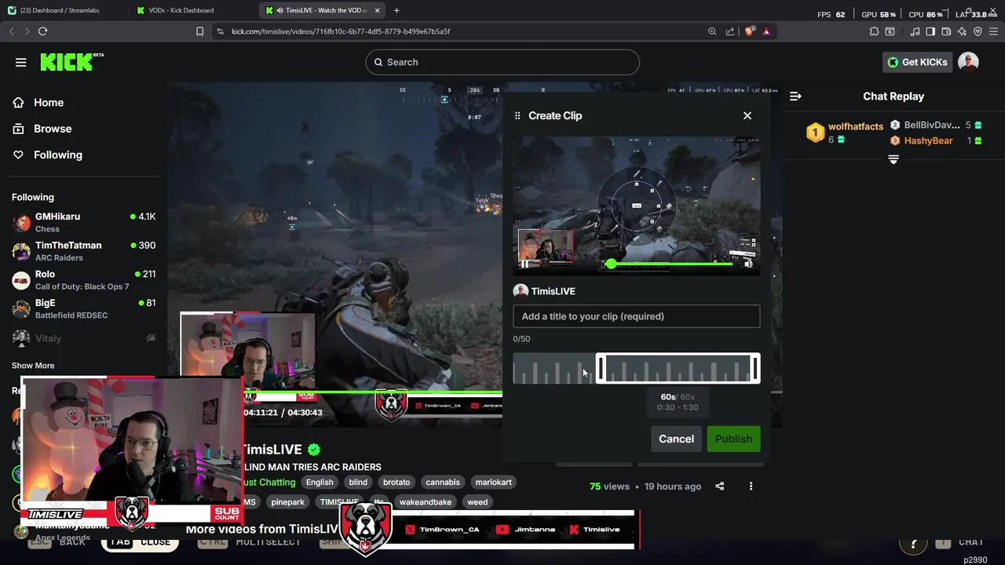This screenshot has width=1005, height=565.
Task: Click the wakeandbake tag
Action: [x=426, y=502]
